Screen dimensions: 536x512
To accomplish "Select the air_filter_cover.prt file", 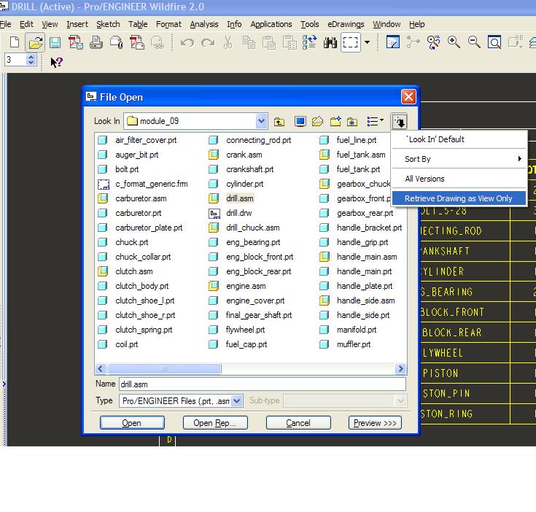I will 137,140.
